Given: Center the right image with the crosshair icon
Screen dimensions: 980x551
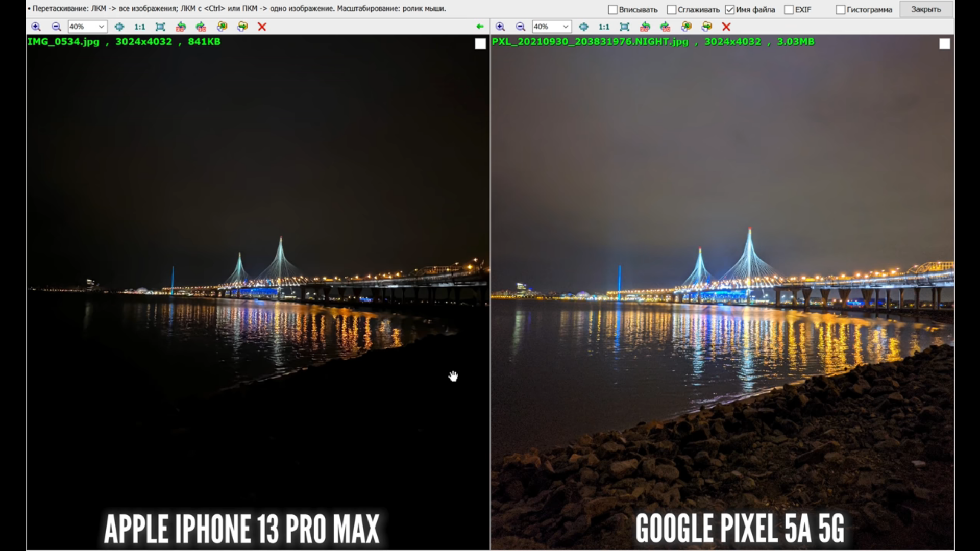Looking at the screenshot, I should click(583, 27).
